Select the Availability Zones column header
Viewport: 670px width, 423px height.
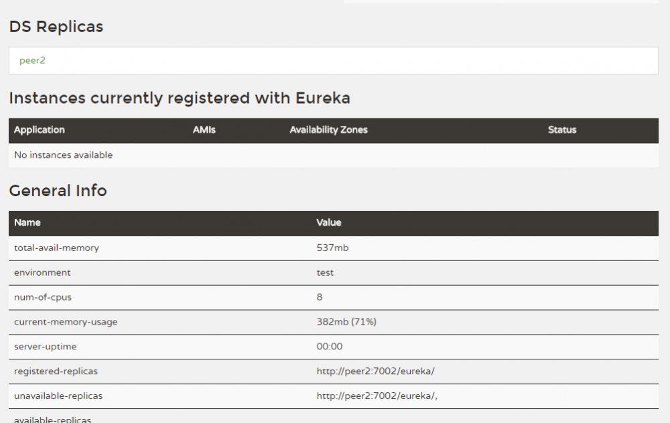point(328,130)
